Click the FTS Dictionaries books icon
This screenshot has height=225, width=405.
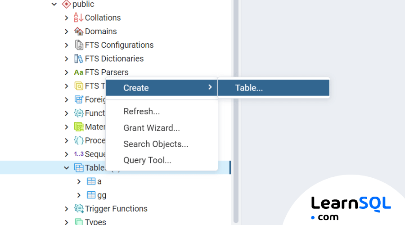78,58
